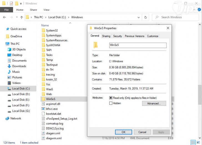Click the Search Windows field
This screenshot has width=202, height=145.
(x=175, y=17)
